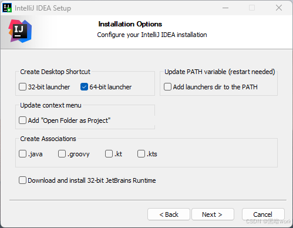Image resolution: width=293 pixels, height=228 pixels.
Task: Click the installer icon in title bar
Action: 7,8
